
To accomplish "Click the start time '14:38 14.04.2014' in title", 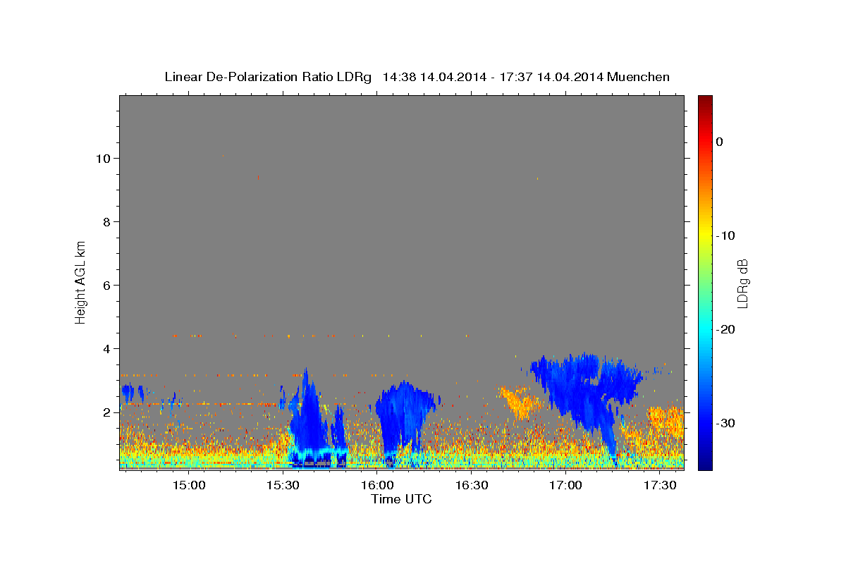I will tap(434, 77).
